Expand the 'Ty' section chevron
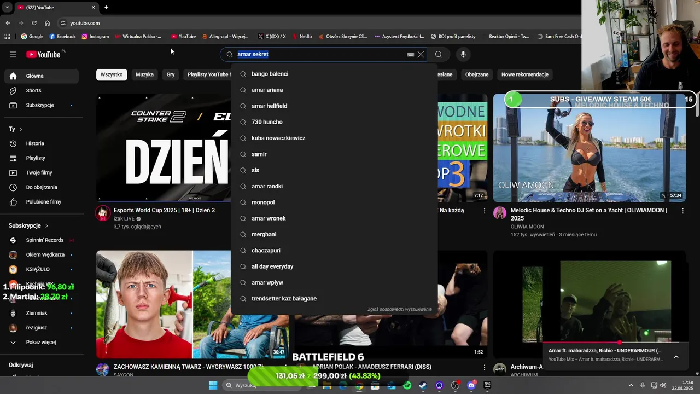 21,129
